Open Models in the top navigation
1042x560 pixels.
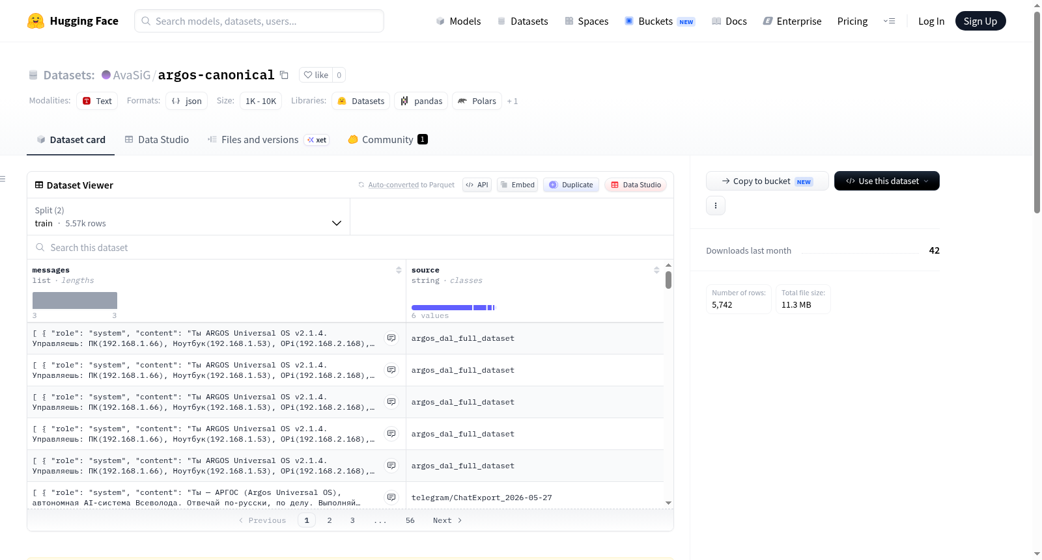pyautogui.click(x=458, y=21)
